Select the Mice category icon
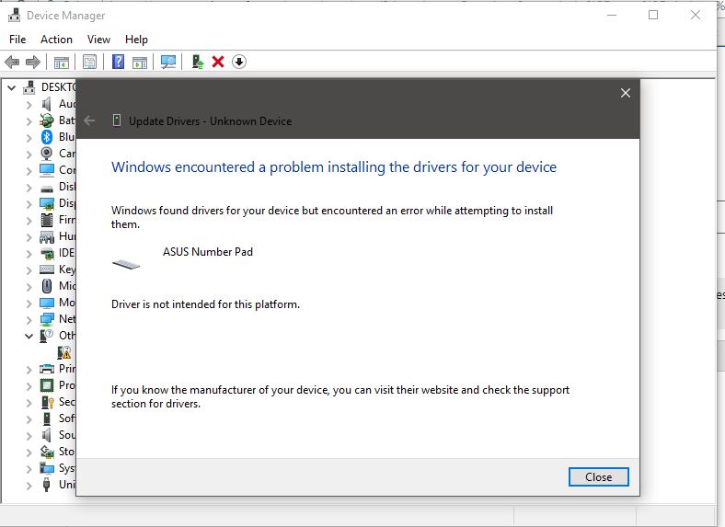725x527 pixels. point(47,286)
